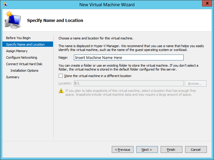
Task: Proceed with the Next button
Action: pyautogui.click(x=147, y=150)
